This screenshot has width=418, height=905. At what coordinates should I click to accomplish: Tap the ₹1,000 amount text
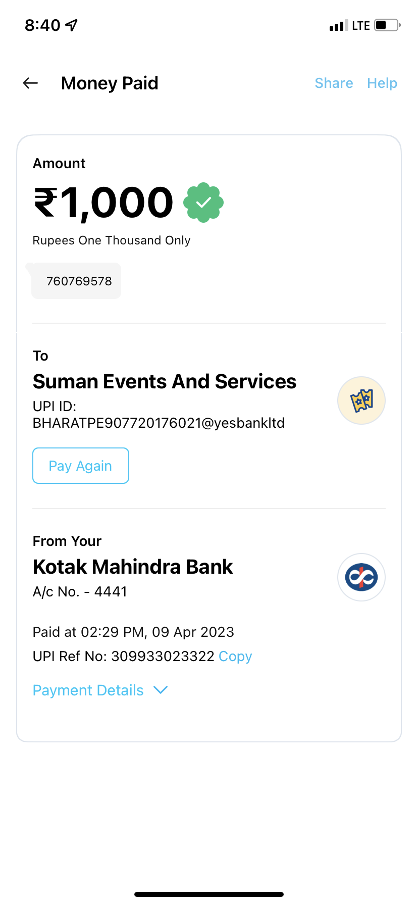click(104, 203)
